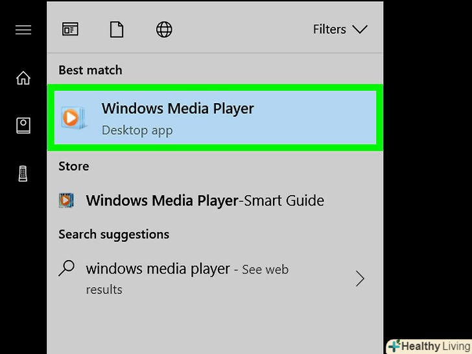
Task: Filter search results by Apps icon
Action: 70,30
